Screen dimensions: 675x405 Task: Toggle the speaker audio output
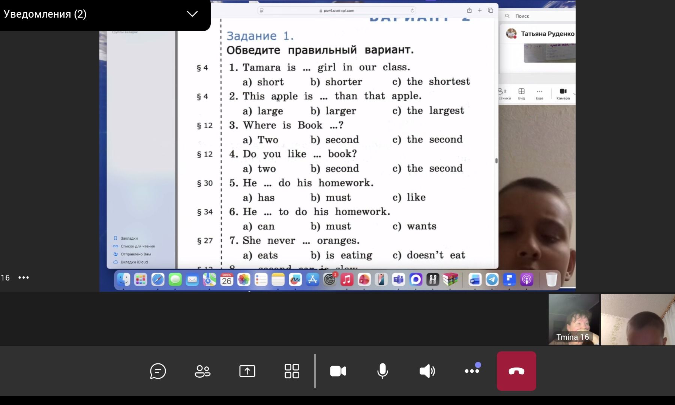[x=427, y=371]
